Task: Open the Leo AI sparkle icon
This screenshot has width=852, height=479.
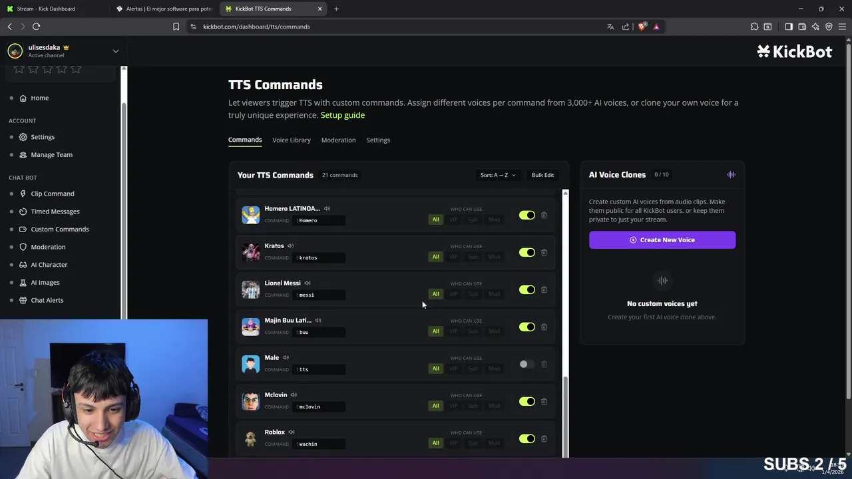Action: [815, 27]
